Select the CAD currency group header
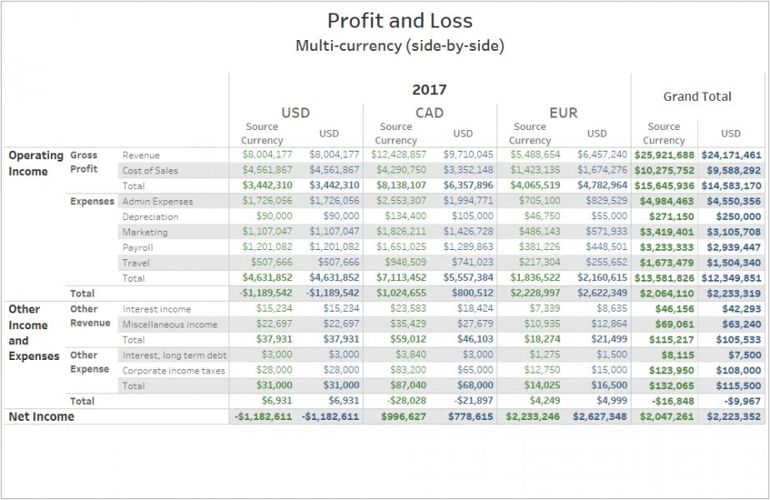The width and height of the screenshot is (770, 500). click(x=429, y=112)
